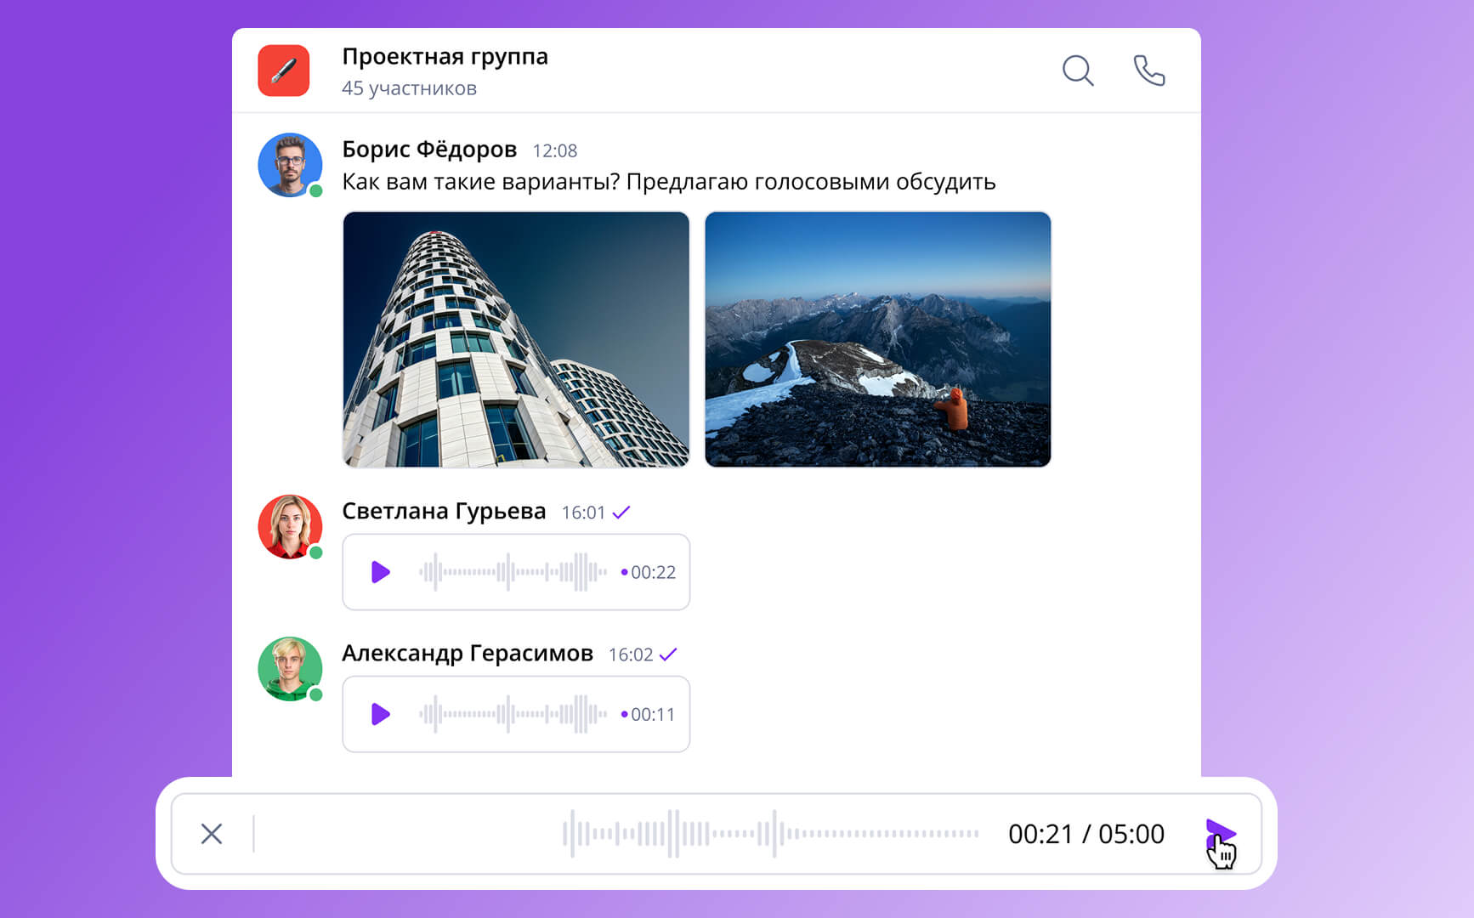Open the mountain landscape photo
This screenshot has height=918, width=1474.
(878, 339)
